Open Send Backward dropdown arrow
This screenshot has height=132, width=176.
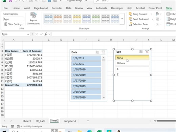(152, 19)
